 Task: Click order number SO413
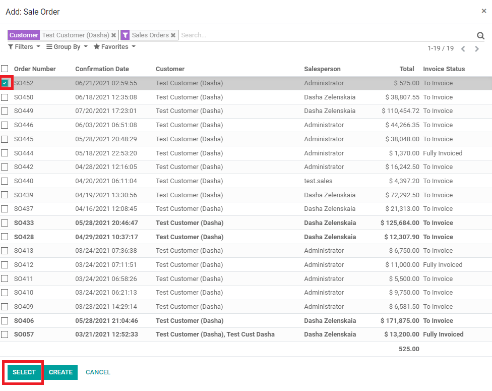24,251
